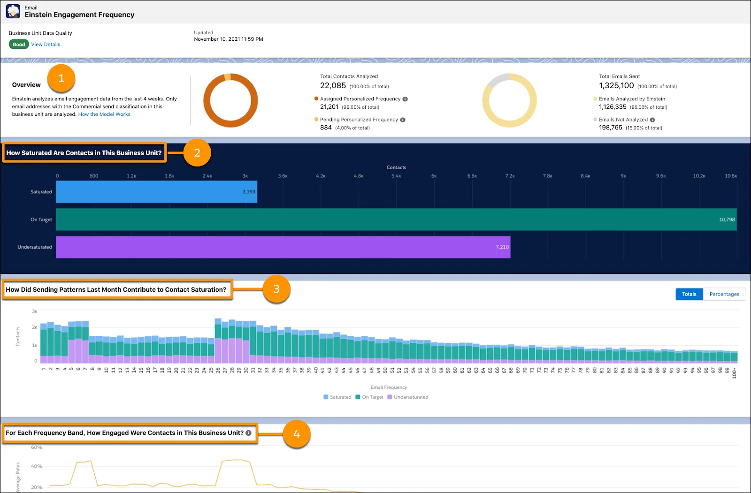The width and height of the screenshot is (751, 493).
Task: Click Emails Not Analyzed grey legend dot
Action: pos(595,120)
